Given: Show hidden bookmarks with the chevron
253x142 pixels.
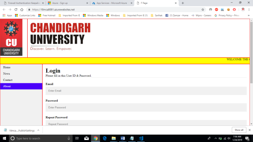Looking at the screenshot, I should (x=249, y=16).
